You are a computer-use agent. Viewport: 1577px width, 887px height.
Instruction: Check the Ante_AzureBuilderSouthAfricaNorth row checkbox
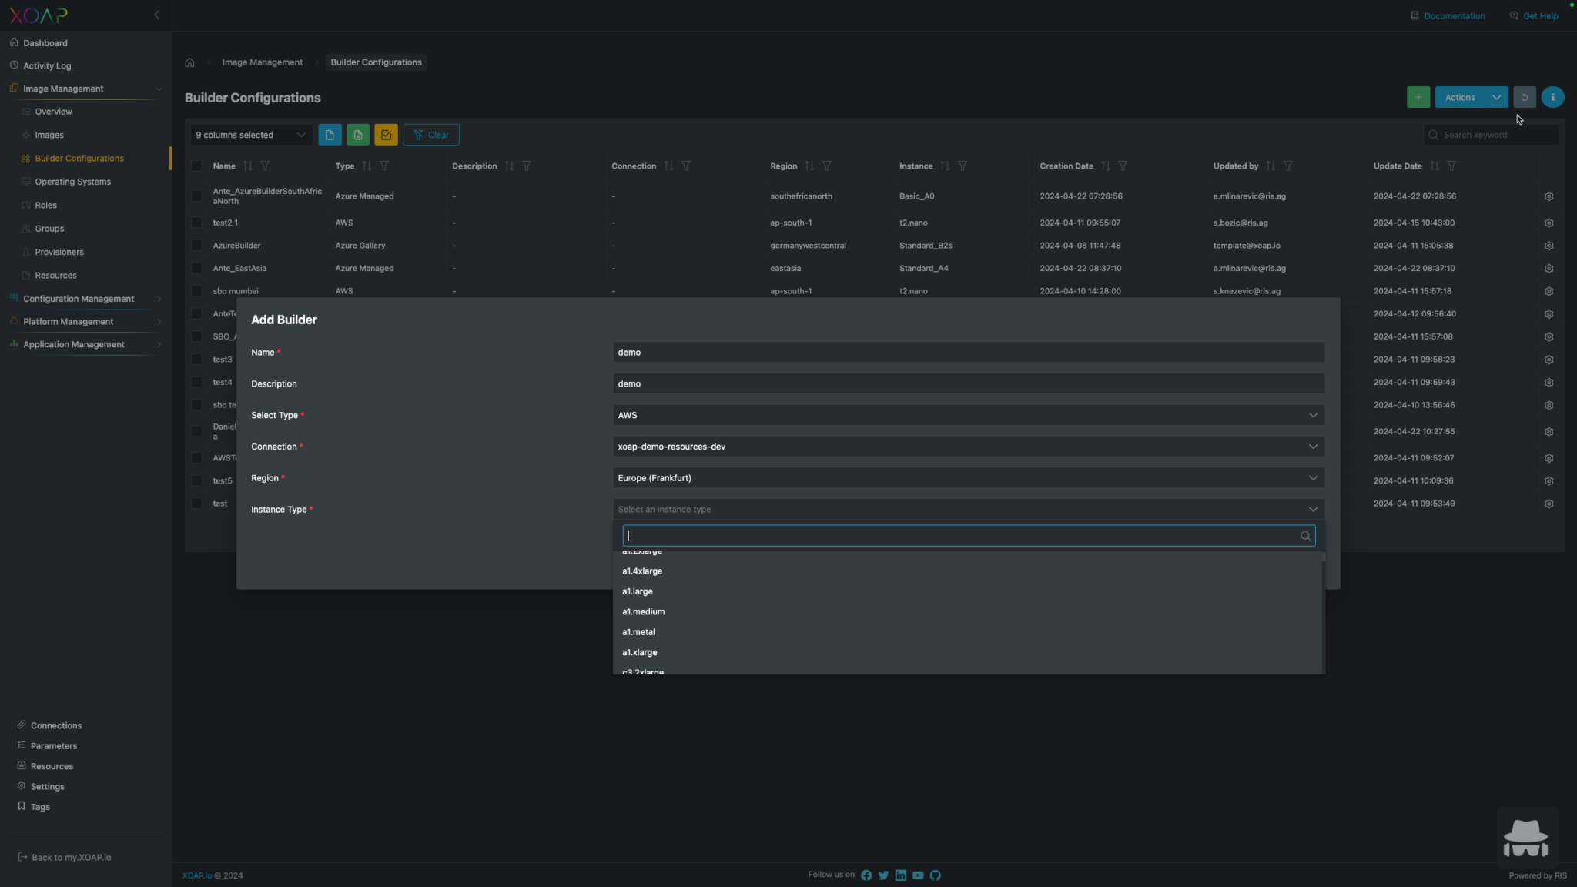point(196,196)
